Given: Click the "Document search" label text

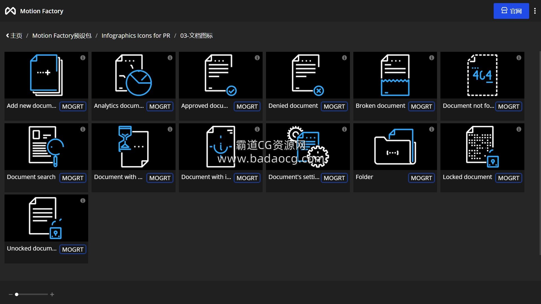Looking at the screenshot, I should coord(31,177).
